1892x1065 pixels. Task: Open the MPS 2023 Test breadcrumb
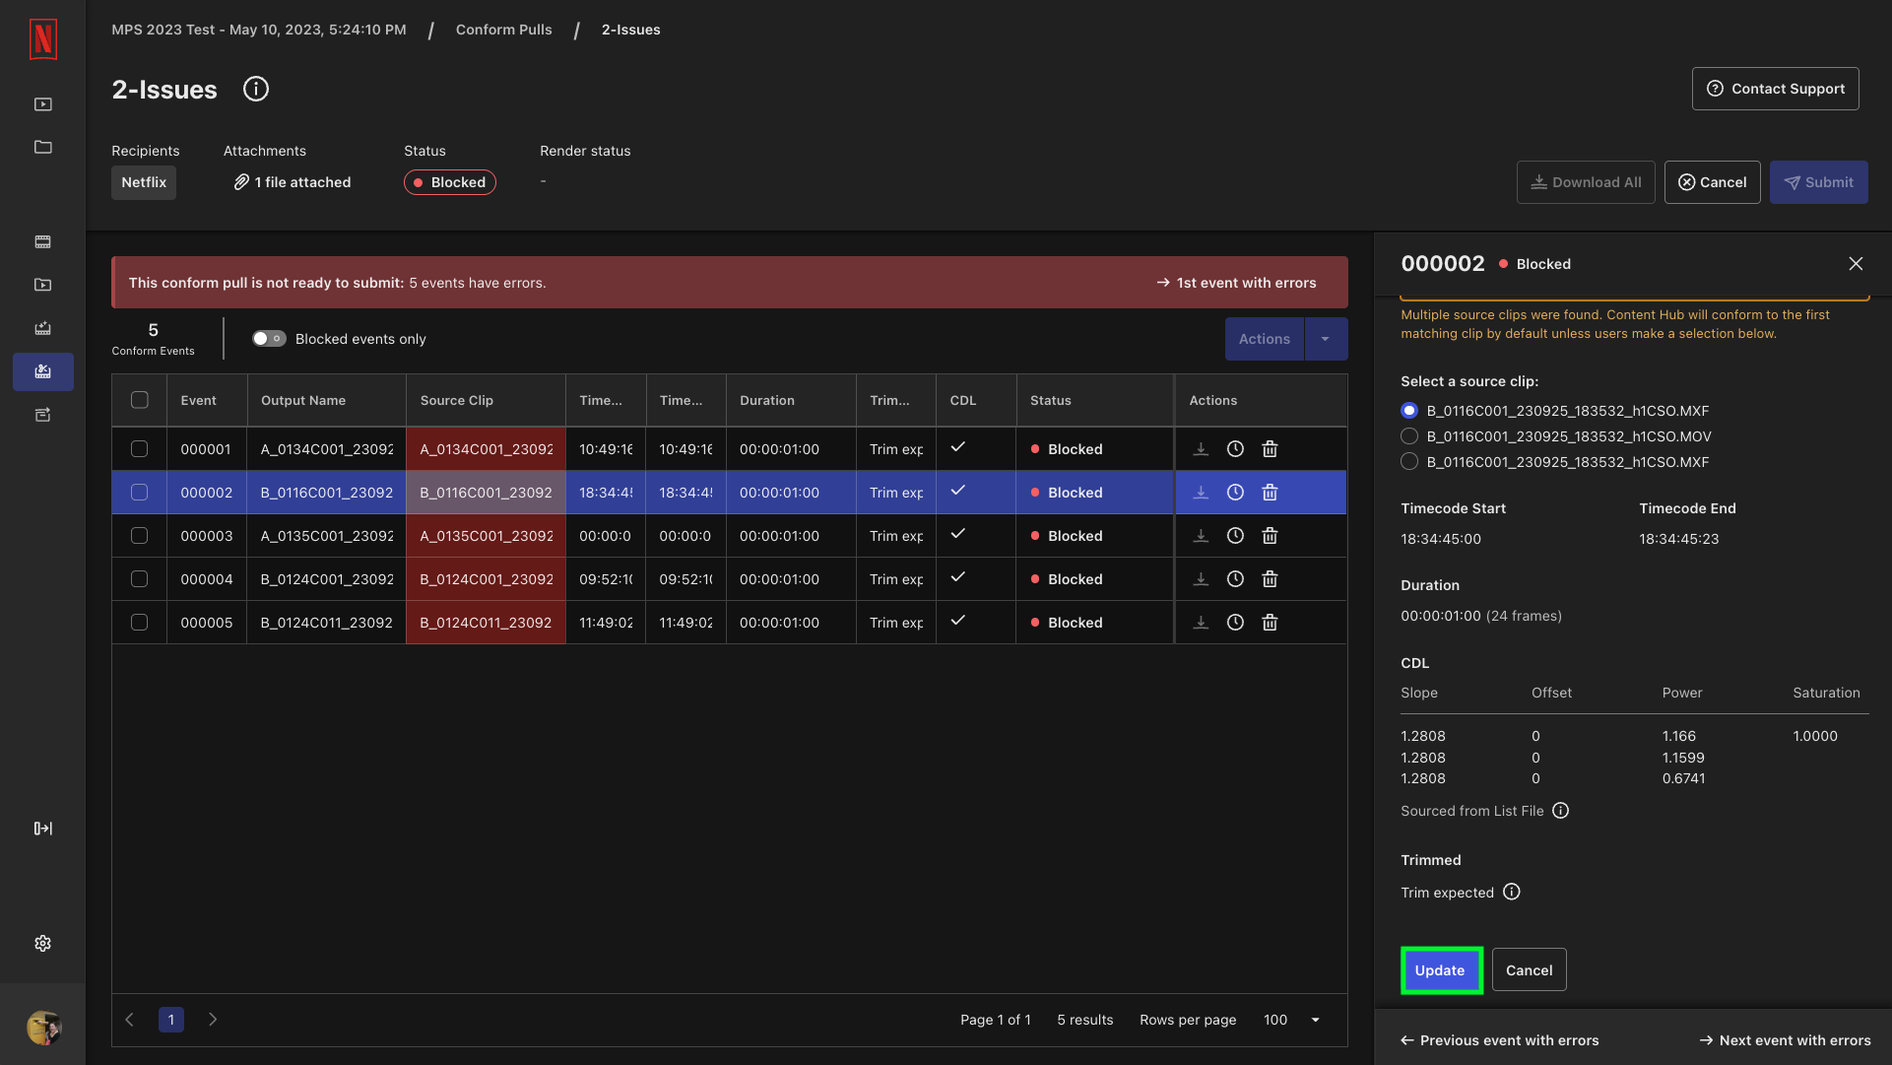pos(259,31)
